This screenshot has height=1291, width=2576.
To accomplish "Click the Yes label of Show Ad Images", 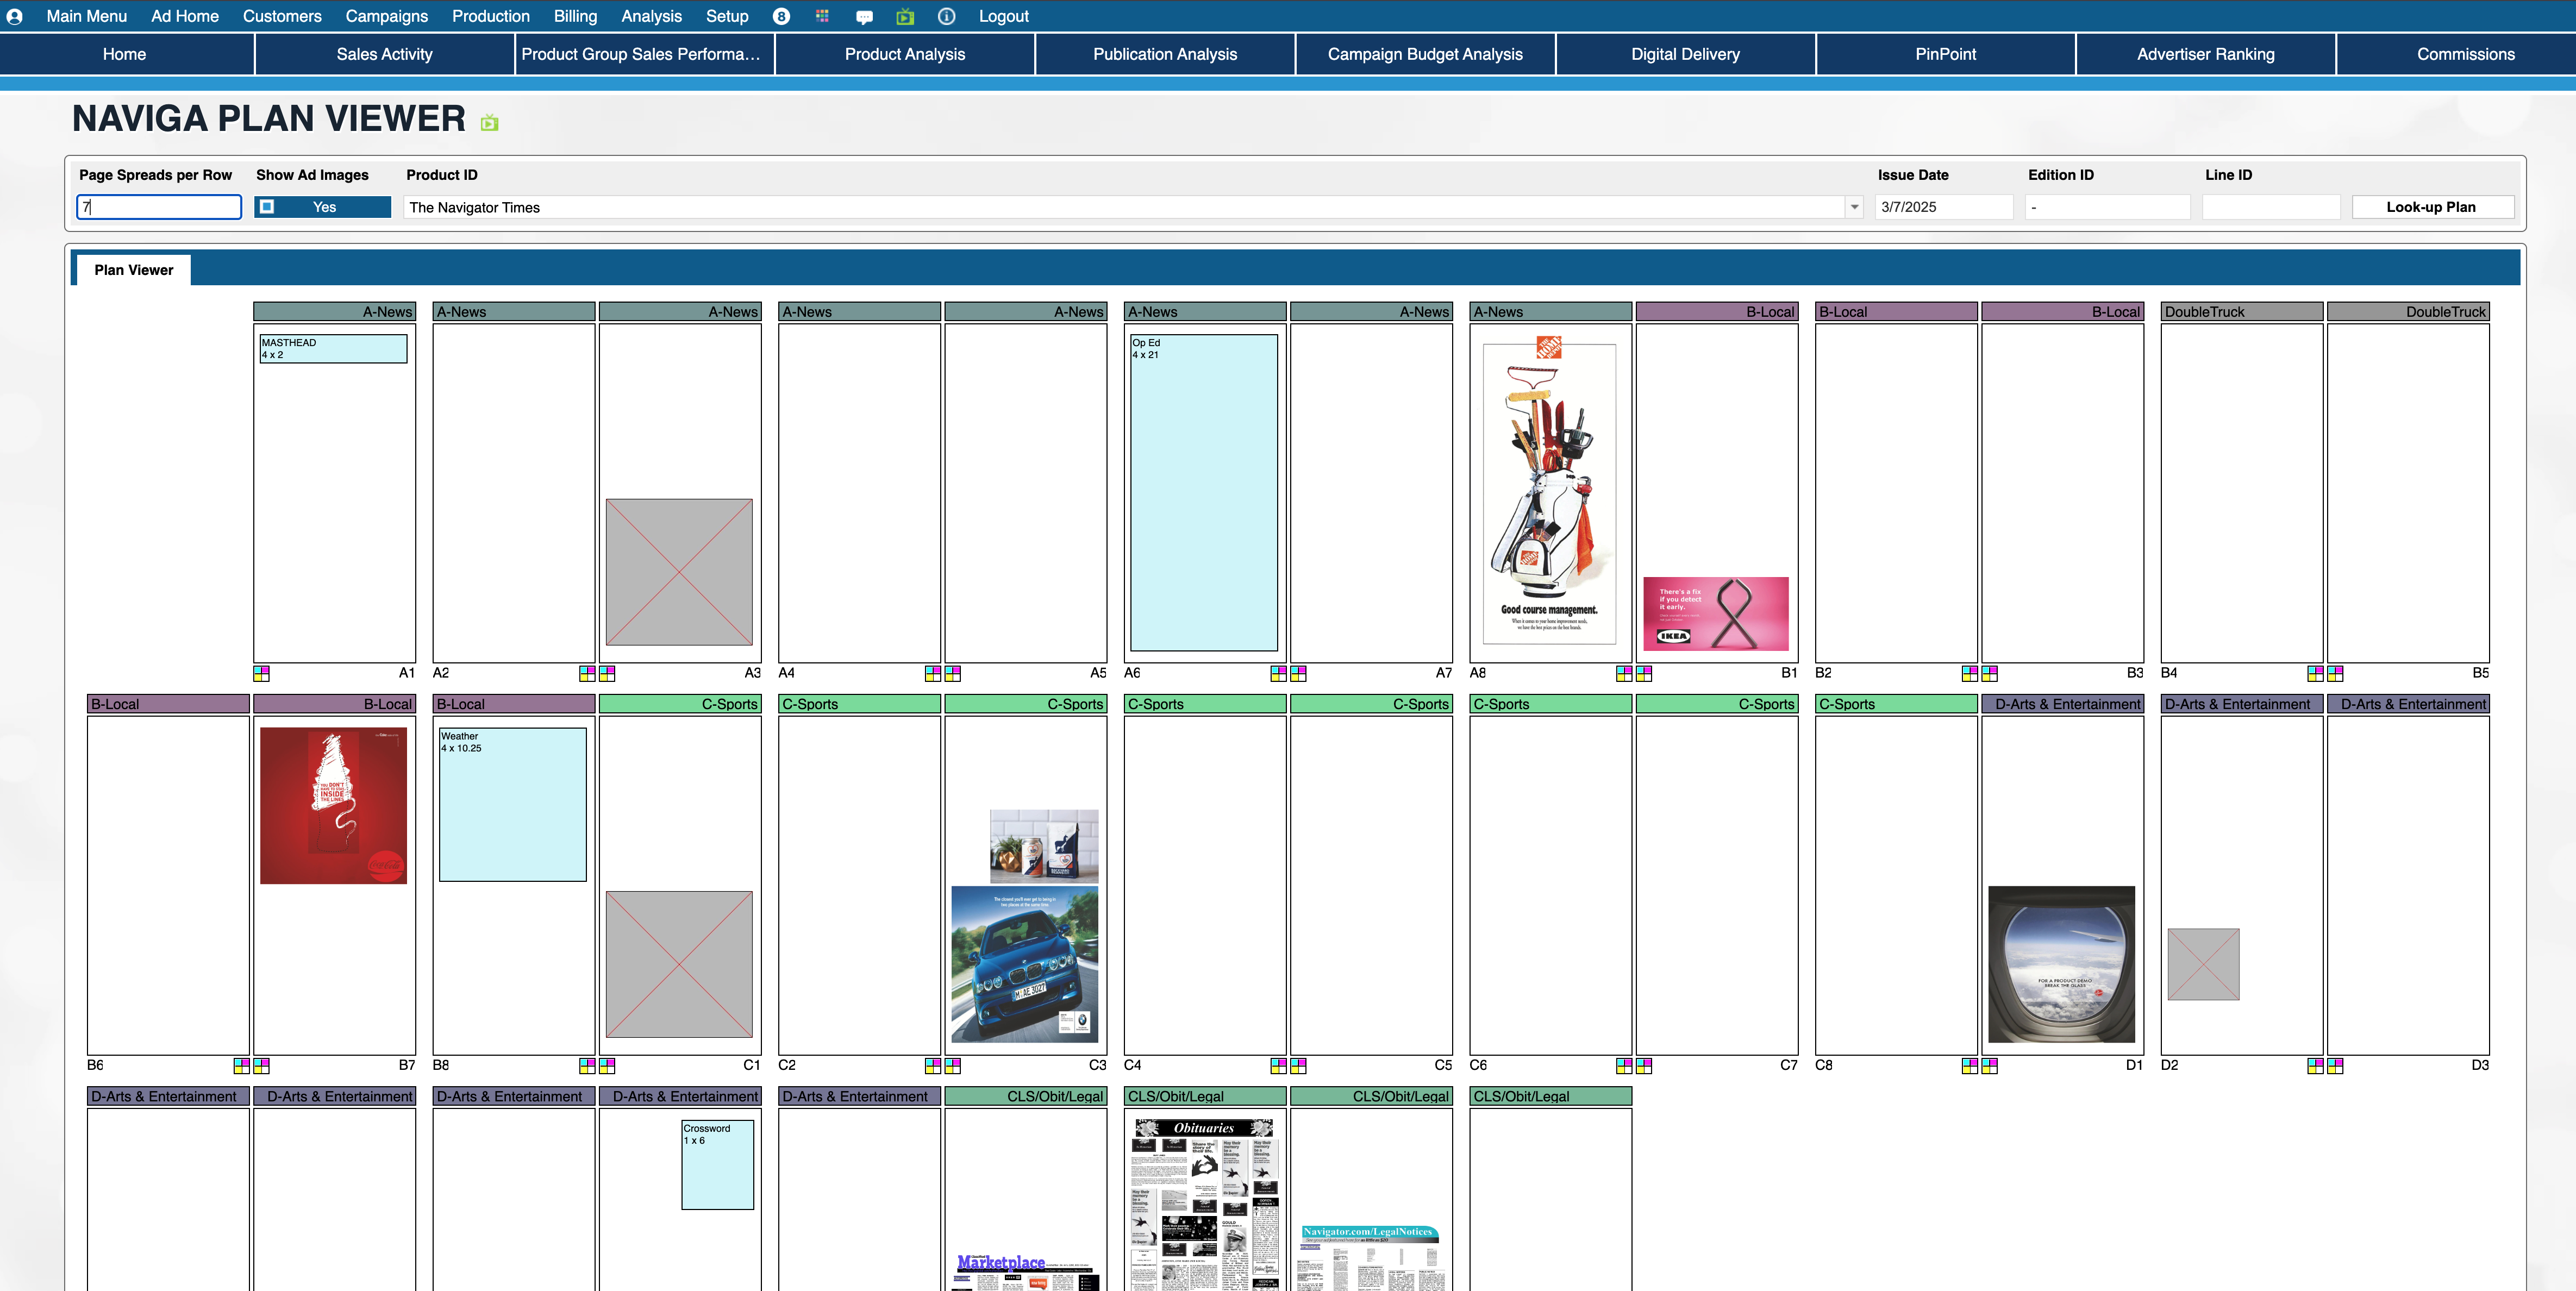I will tap(324, 207).
